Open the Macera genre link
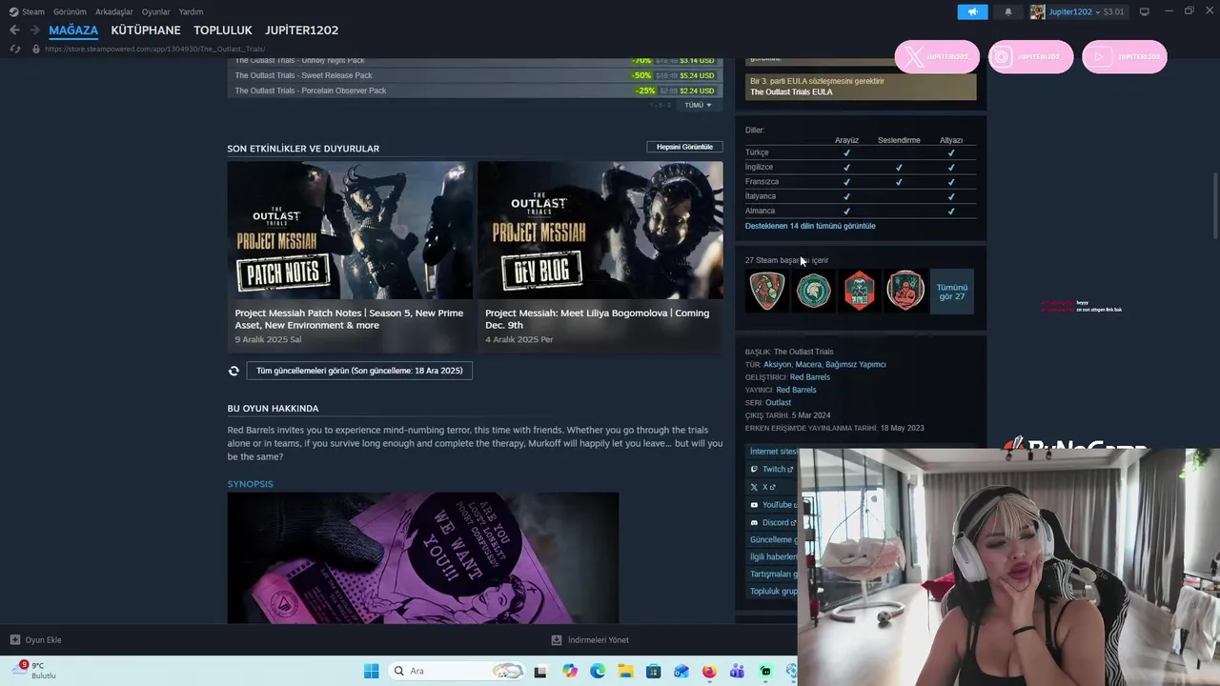The width and height of the screenshot is (1220, 686). (x=808, y=364)
